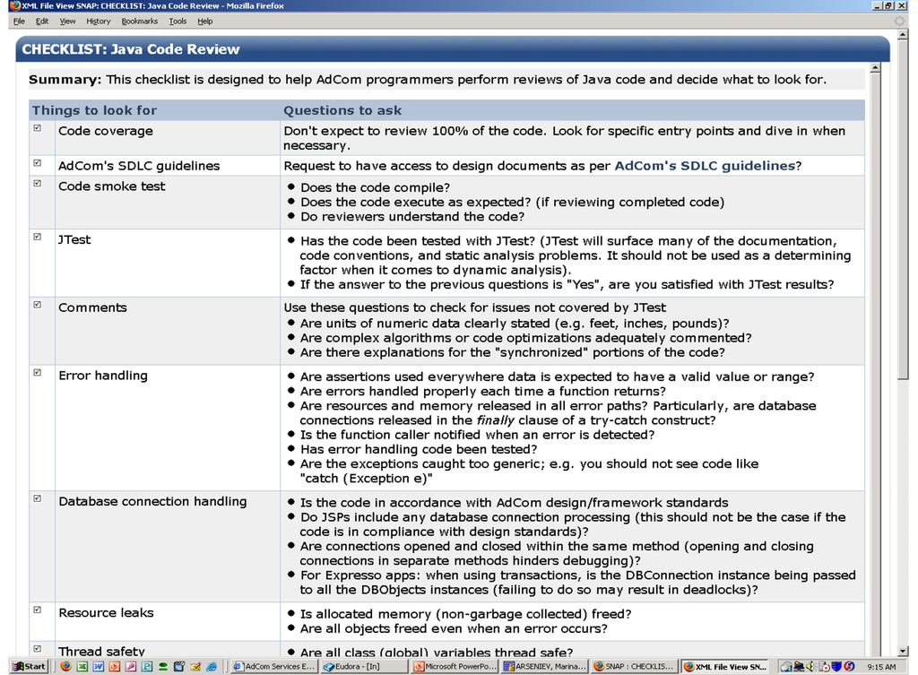The height and width of the screenshot is (675, 918).
Task: Open the Bookmarks menu
Action: coord(139,22)
